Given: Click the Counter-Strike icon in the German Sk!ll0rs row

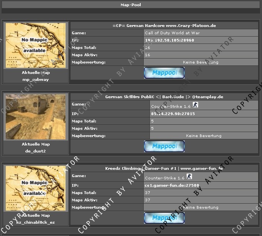Looking at the screenshot, I should (195, 105).
